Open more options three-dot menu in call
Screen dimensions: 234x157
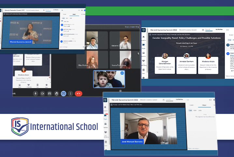pos(70,93)
